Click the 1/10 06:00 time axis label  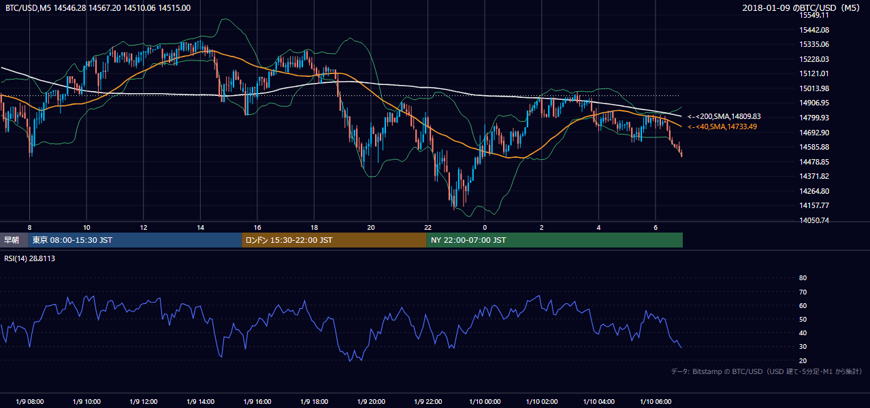[655, 402]
